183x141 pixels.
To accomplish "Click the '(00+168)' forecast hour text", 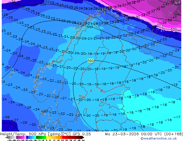I will (174, 134).
